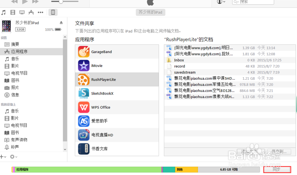Show more libraries via three-dots icon
This screenshot has width=297, height=175.
[x=40, y=12]
